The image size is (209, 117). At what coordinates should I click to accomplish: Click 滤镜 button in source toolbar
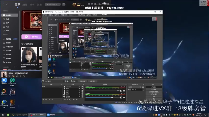pyautogui.click(x=73, y=81)
